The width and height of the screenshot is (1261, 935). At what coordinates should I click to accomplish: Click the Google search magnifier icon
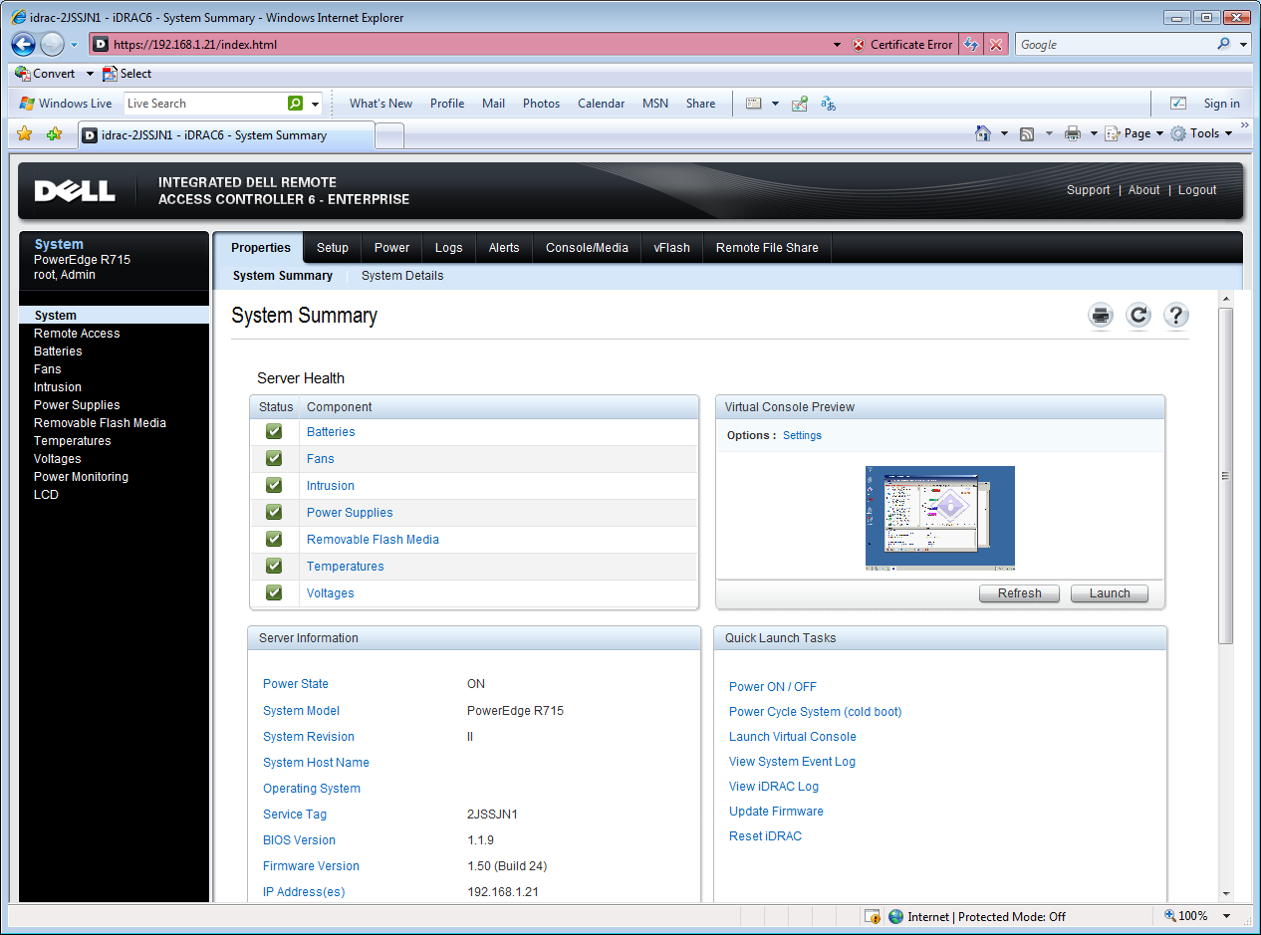pos(1224,45)
